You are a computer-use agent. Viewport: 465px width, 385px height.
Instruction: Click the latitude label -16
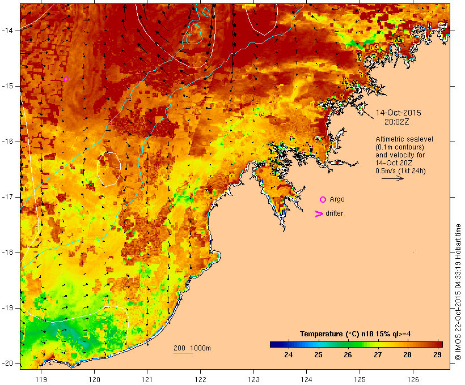click(x=7, y=142)
